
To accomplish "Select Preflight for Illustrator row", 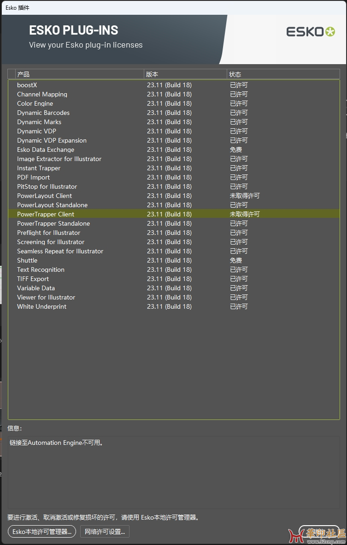I will coord(174,232).
